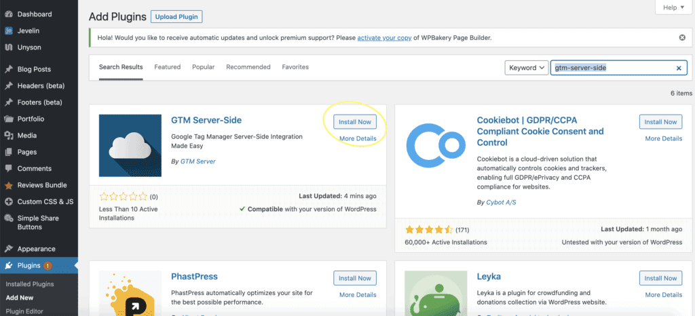
Task: Click the GTM Server-Side cloud thumbnail
Action: tap(130, 146)
